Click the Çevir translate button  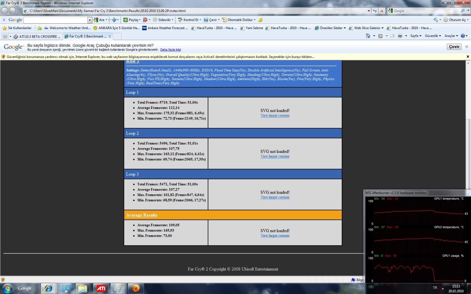tap(454, 47)
